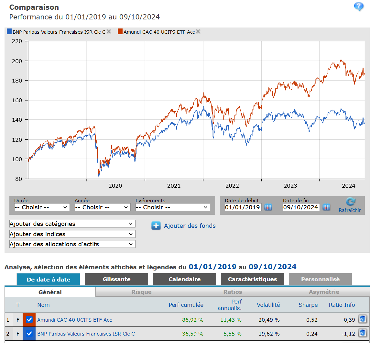Uncheck the BNP Paribas Valeurs Francaises checkbox
The height and width of the screenshot is (343, 370).
tap(29, 334)
